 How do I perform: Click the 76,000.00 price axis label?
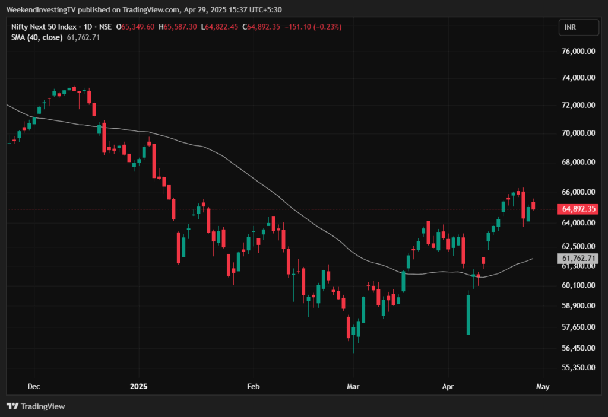point(577,52)
